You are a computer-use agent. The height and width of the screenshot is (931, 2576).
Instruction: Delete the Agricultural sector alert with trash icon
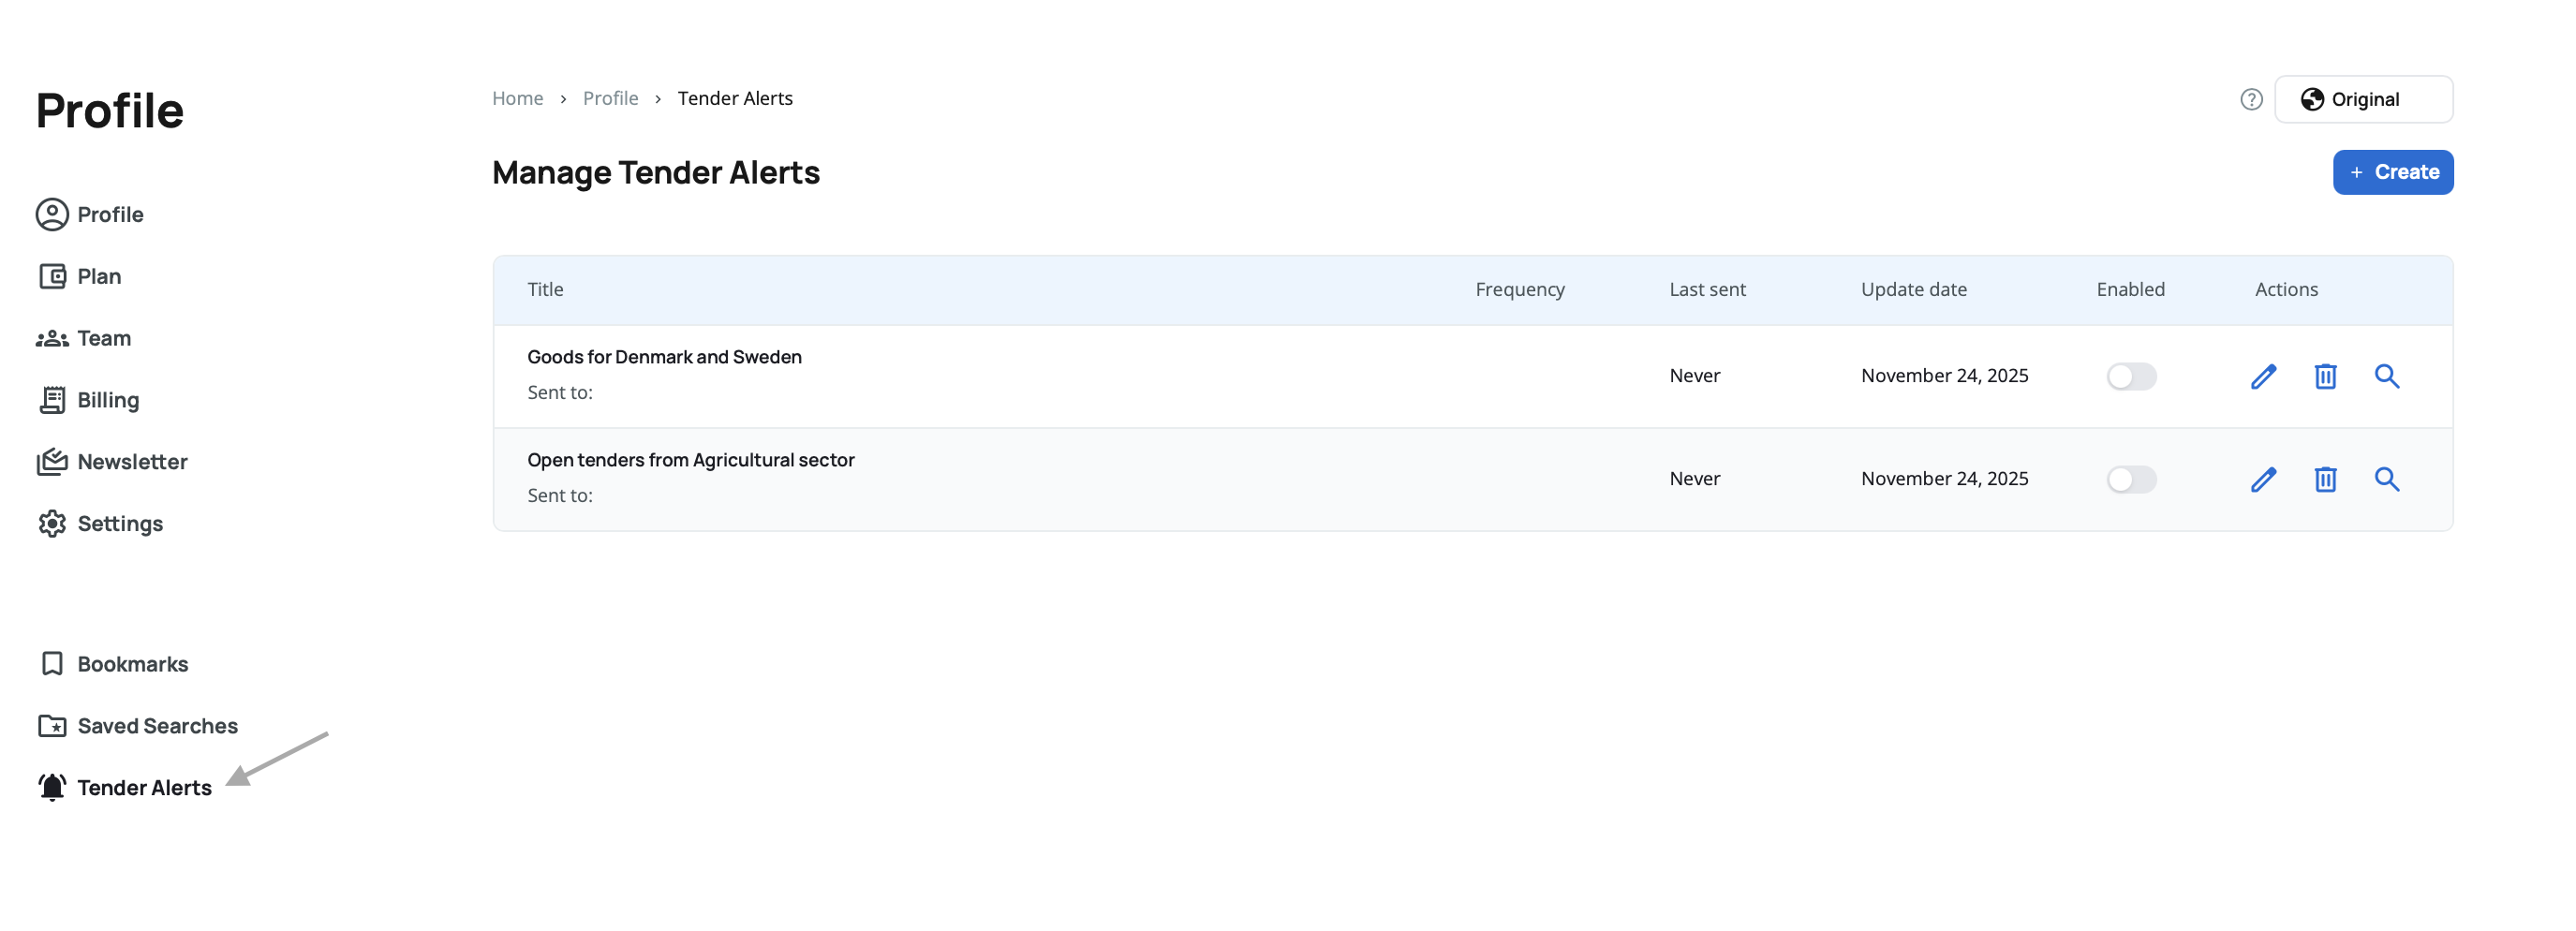(2325, 479)
